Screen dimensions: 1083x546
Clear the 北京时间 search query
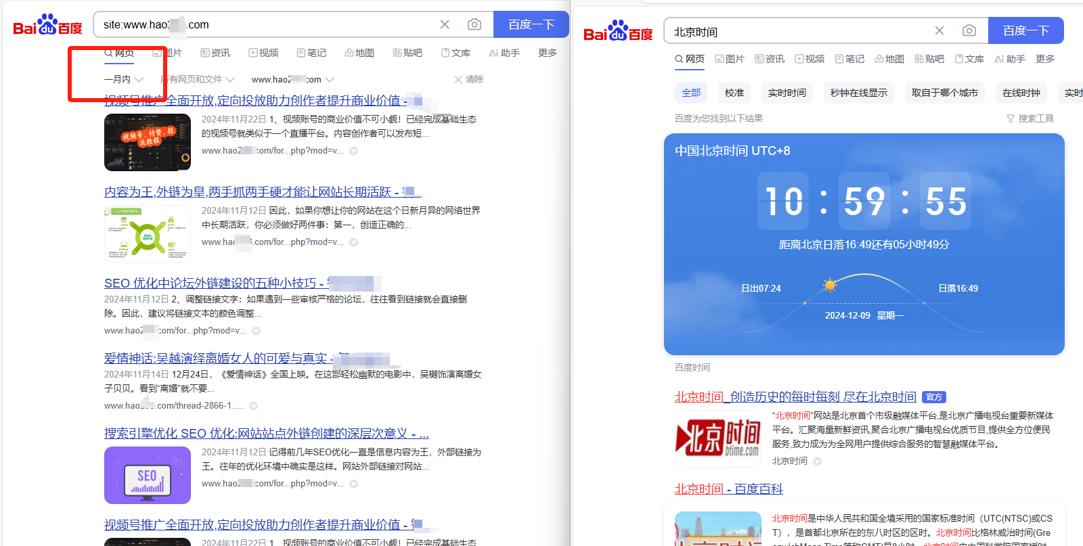[940, 30]
